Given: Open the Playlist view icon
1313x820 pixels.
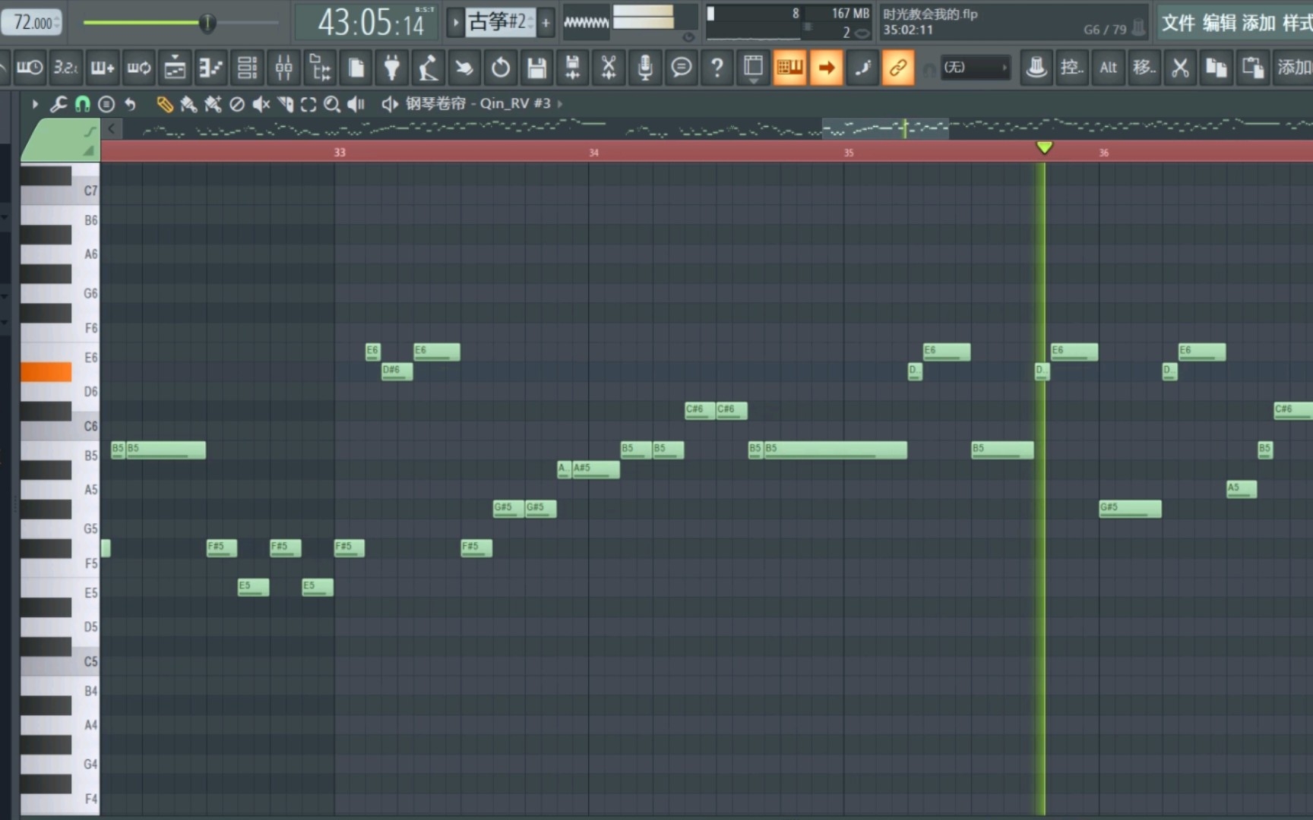Looking at the screenshot, I should coord(175,68).
